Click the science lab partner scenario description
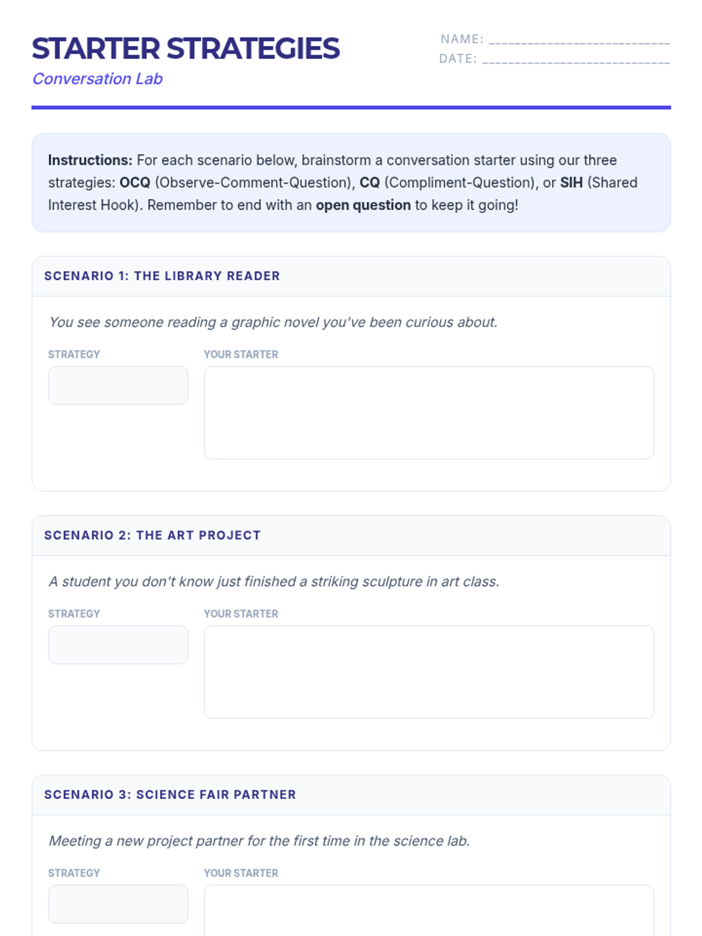This screenshot has width=702, height=936. [x=259, y=841]
